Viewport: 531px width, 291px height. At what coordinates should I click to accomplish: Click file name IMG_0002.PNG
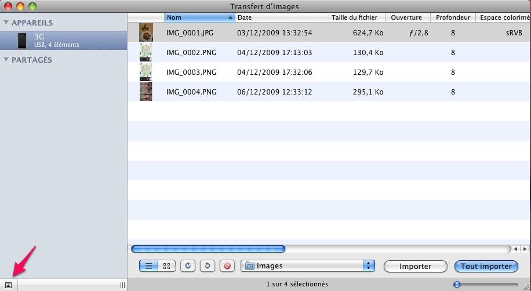191,53
